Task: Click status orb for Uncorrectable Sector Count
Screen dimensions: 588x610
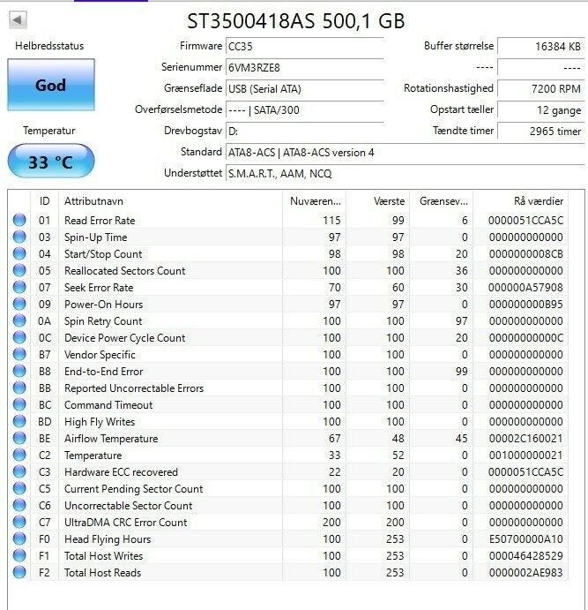Action: 19,505
